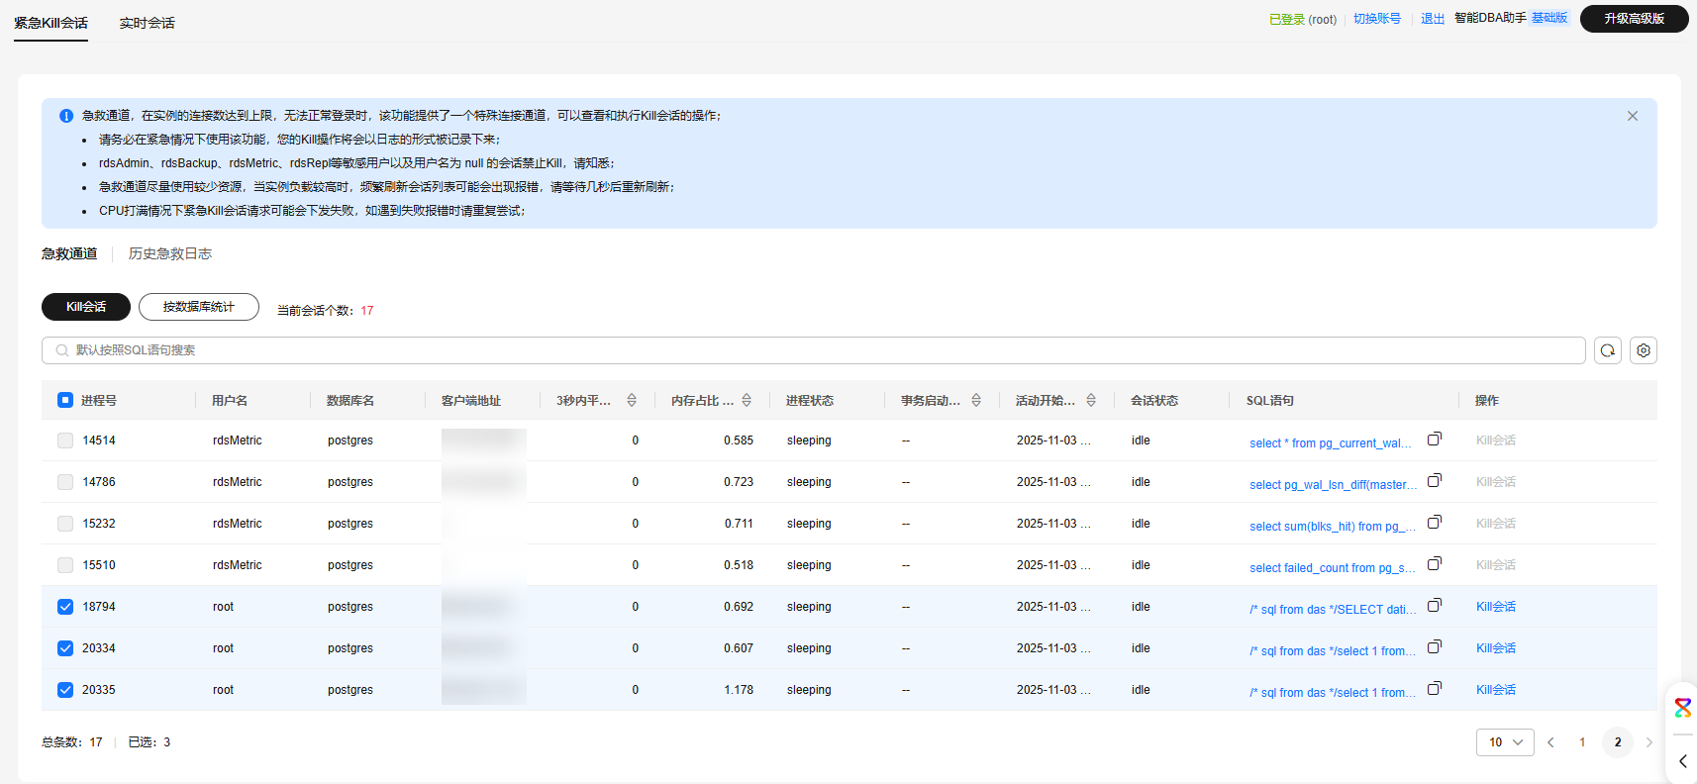Go to previous page using left chevron
Screen dimensions: 1697x784
point(1550,742)
